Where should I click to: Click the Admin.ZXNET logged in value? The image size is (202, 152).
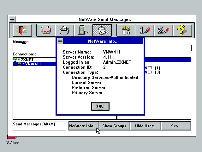pos(117,62)
